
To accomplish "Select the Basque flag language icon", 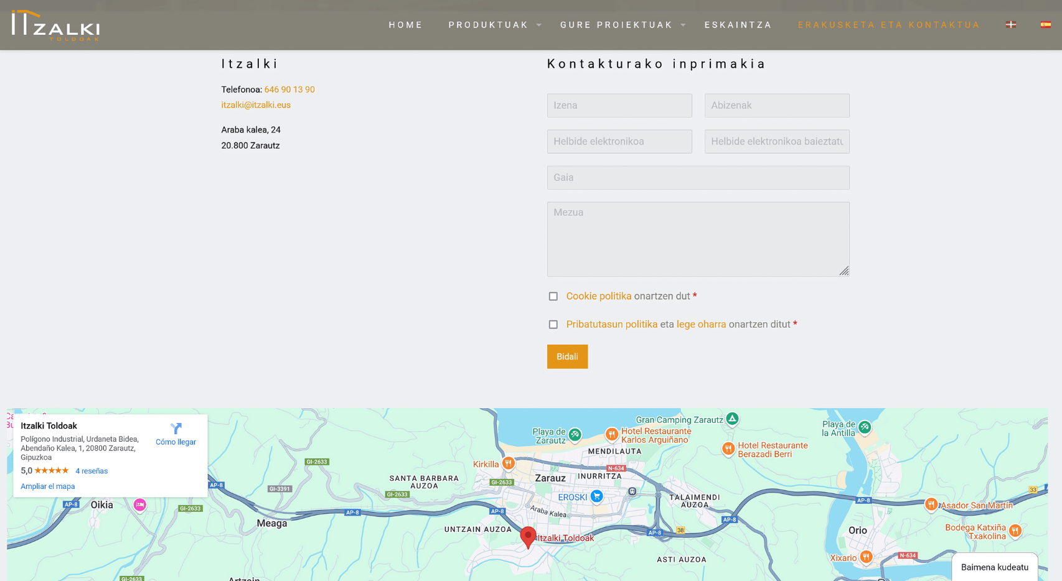I will 1011,24.
